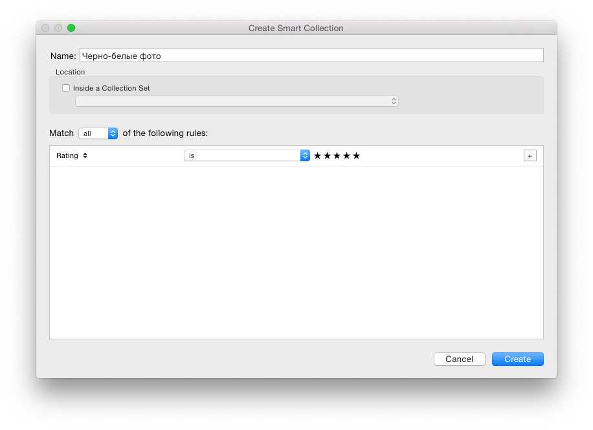Open the Match all dropdown
The image size is (593, 430).
(x=98, y=133)
